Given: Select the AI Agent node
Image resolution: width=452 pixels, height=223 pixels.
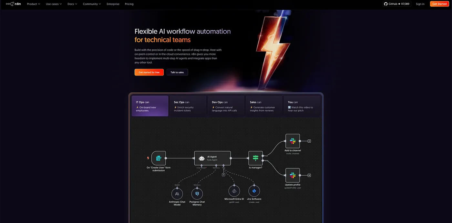Looking at the screenshot, I should tap(212, 158).
